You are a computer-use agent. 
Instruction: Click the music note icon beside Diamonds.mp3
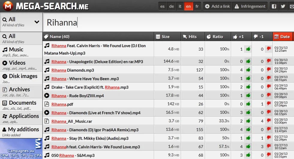coord(47,70)
